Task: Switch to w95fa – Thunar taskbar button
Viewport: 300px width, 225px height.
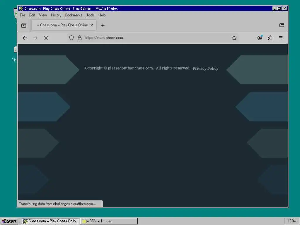Action: click(x=109, y=221)
